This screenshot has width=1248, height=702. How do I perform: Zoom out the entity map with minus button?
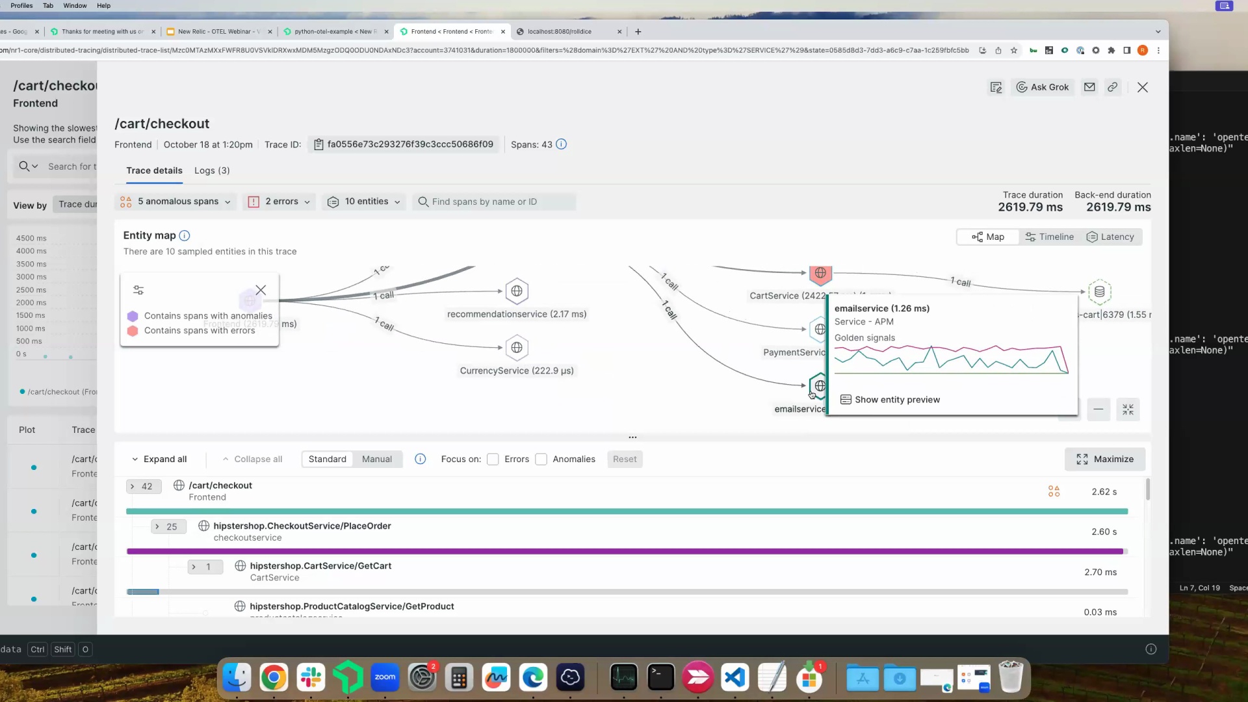click(x=1098, y=409)
